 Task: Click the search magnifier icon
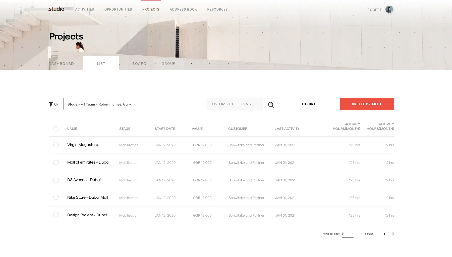[x=271, y=105]
